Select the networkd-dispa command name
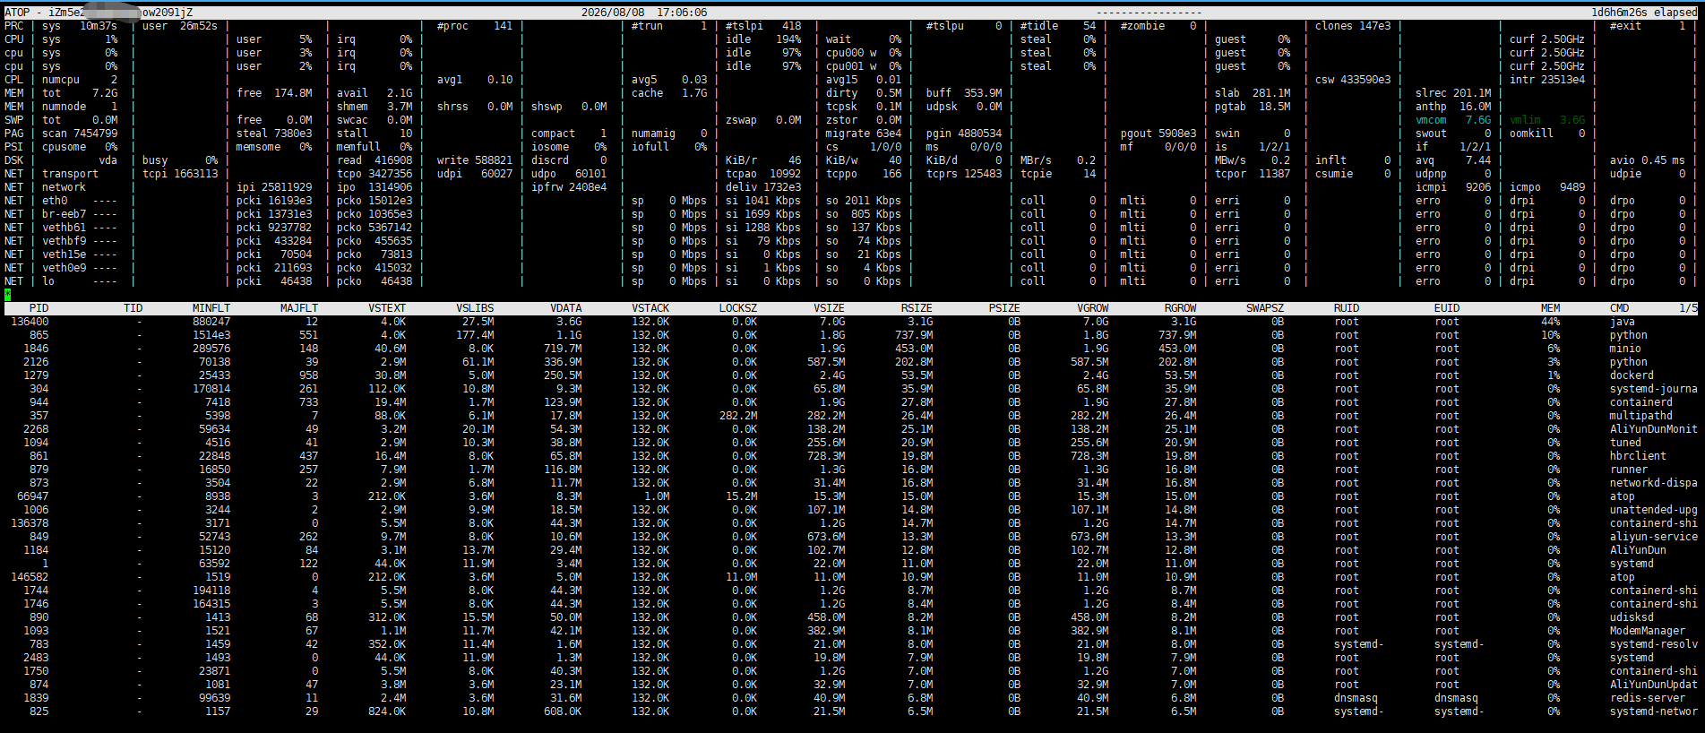This screenshot has height=733, width=1705. point(1653,483)
